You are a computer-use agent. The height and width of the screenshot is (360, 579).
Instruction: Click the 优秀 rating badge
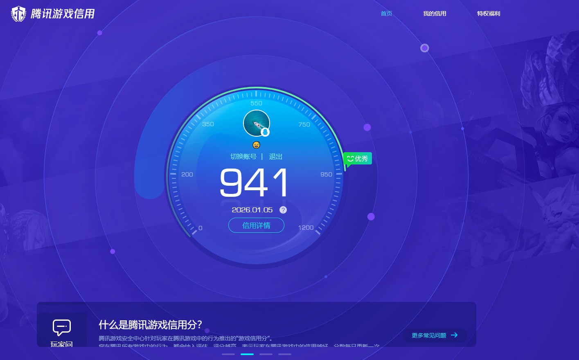358,159
